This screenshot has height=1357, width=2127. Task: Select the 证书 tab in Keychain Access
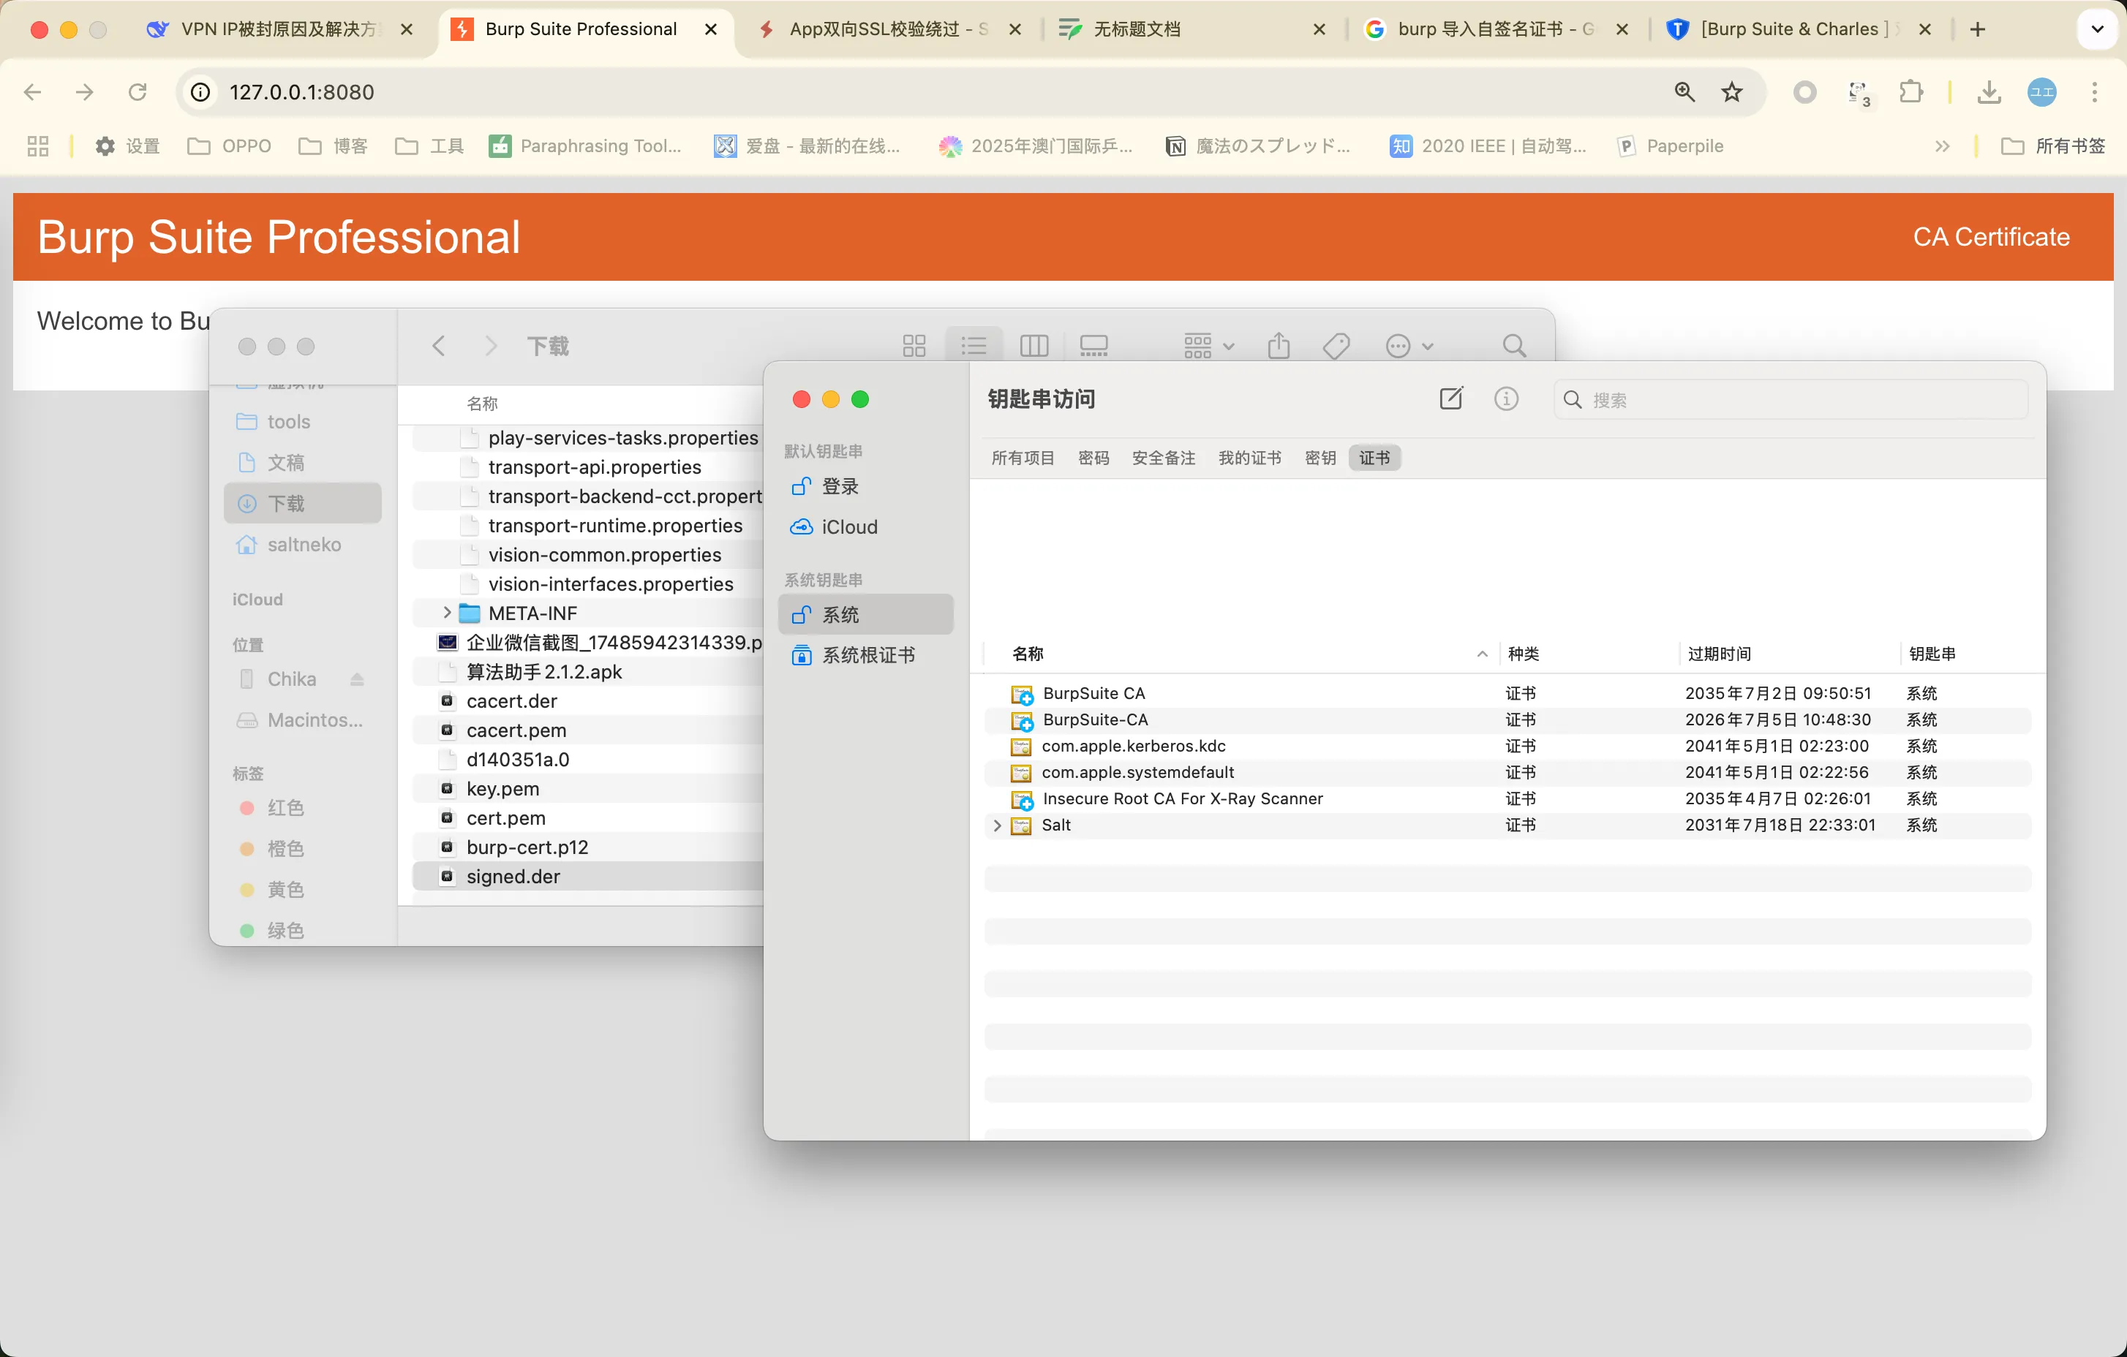pyautogui.click(x=1374, y=458)
